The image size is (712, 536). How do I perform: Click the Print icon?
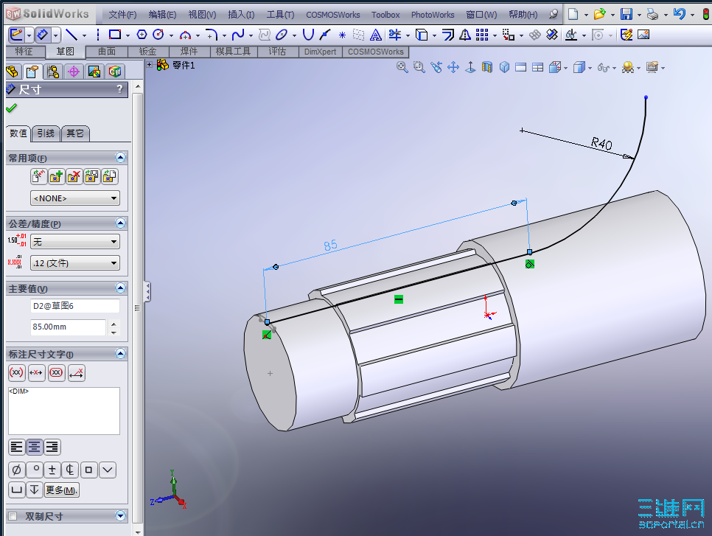click(x=653, y=14)
